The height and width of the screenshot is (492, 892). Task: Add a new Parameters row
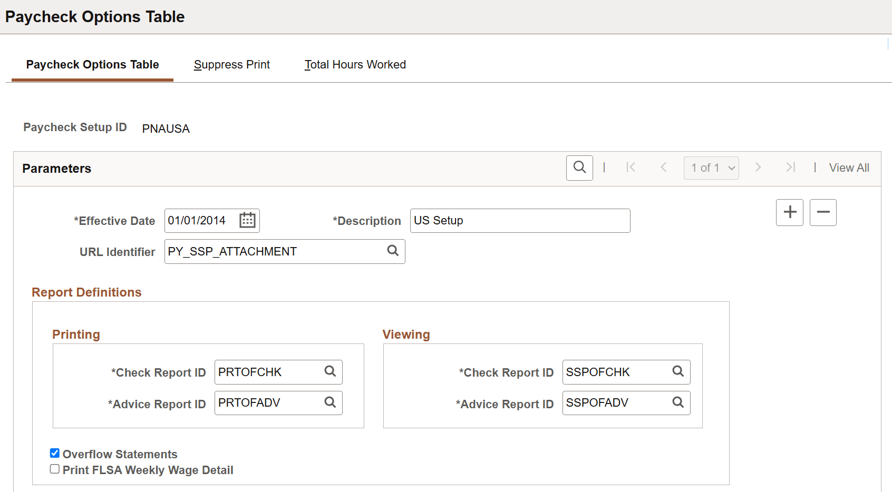790,212
